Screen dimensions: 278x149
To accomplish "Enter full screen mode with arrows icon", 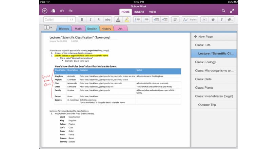I will 232,11.
